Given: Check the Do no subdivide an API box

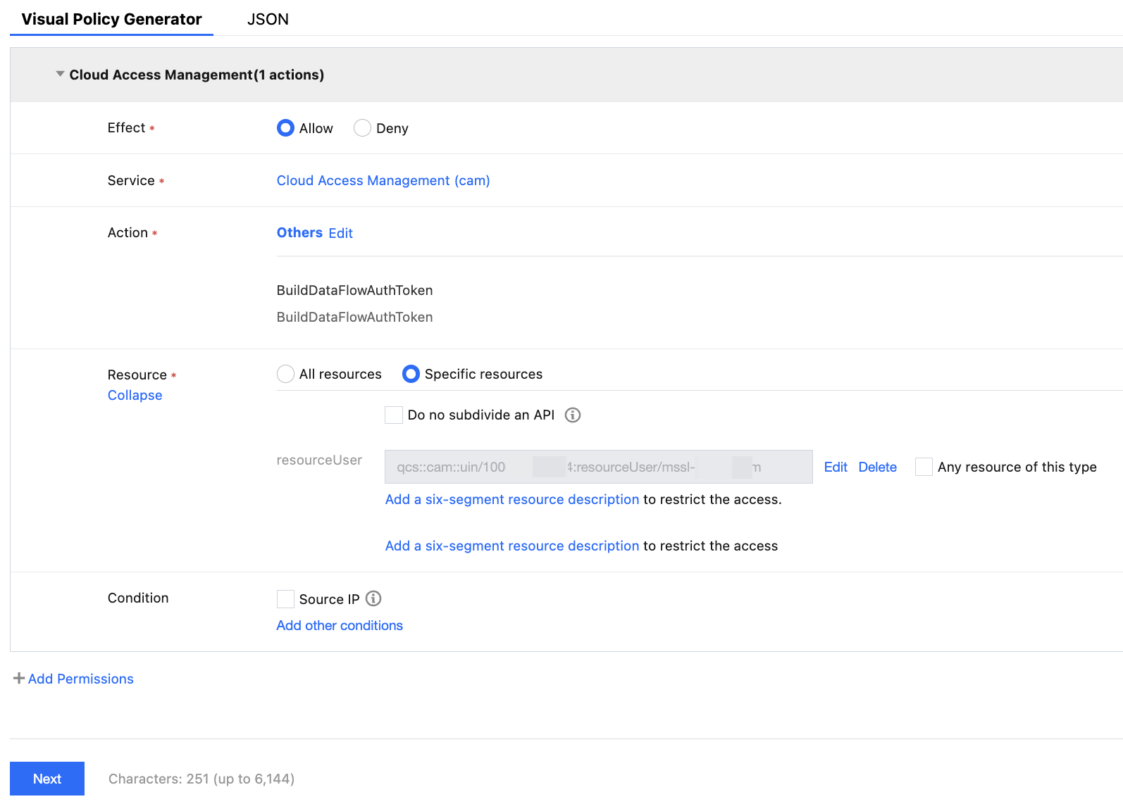Looking at the screenshot, I should [x=394, y=415].
